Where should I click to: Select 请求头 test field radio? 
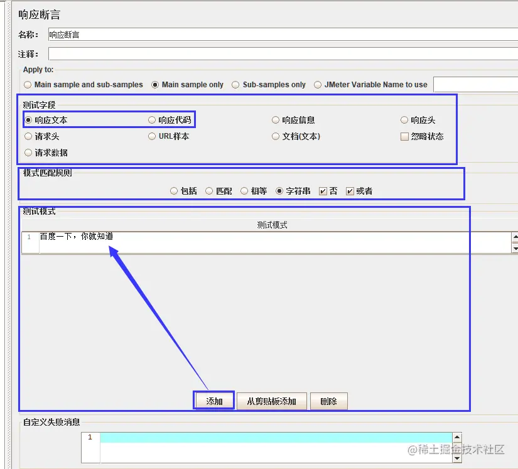tap(28, 136)
